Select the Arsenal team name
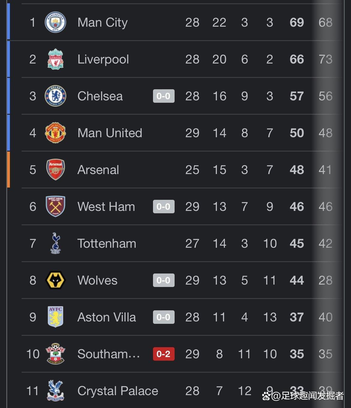Image resolution: width=351 pixels, height=408 pixels. point(98,170)
